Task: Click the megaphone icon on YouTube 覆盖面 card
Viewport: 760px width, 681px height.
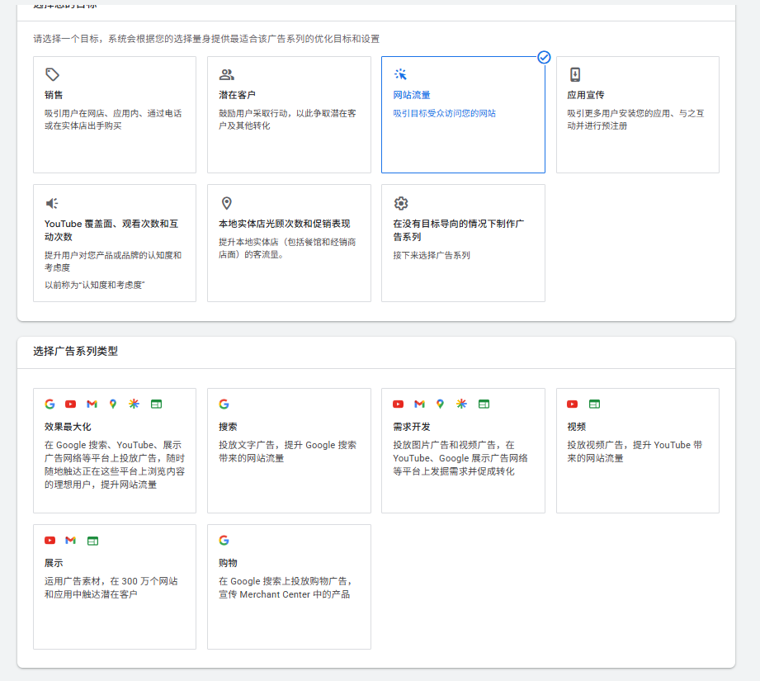Action: (52, 203)
